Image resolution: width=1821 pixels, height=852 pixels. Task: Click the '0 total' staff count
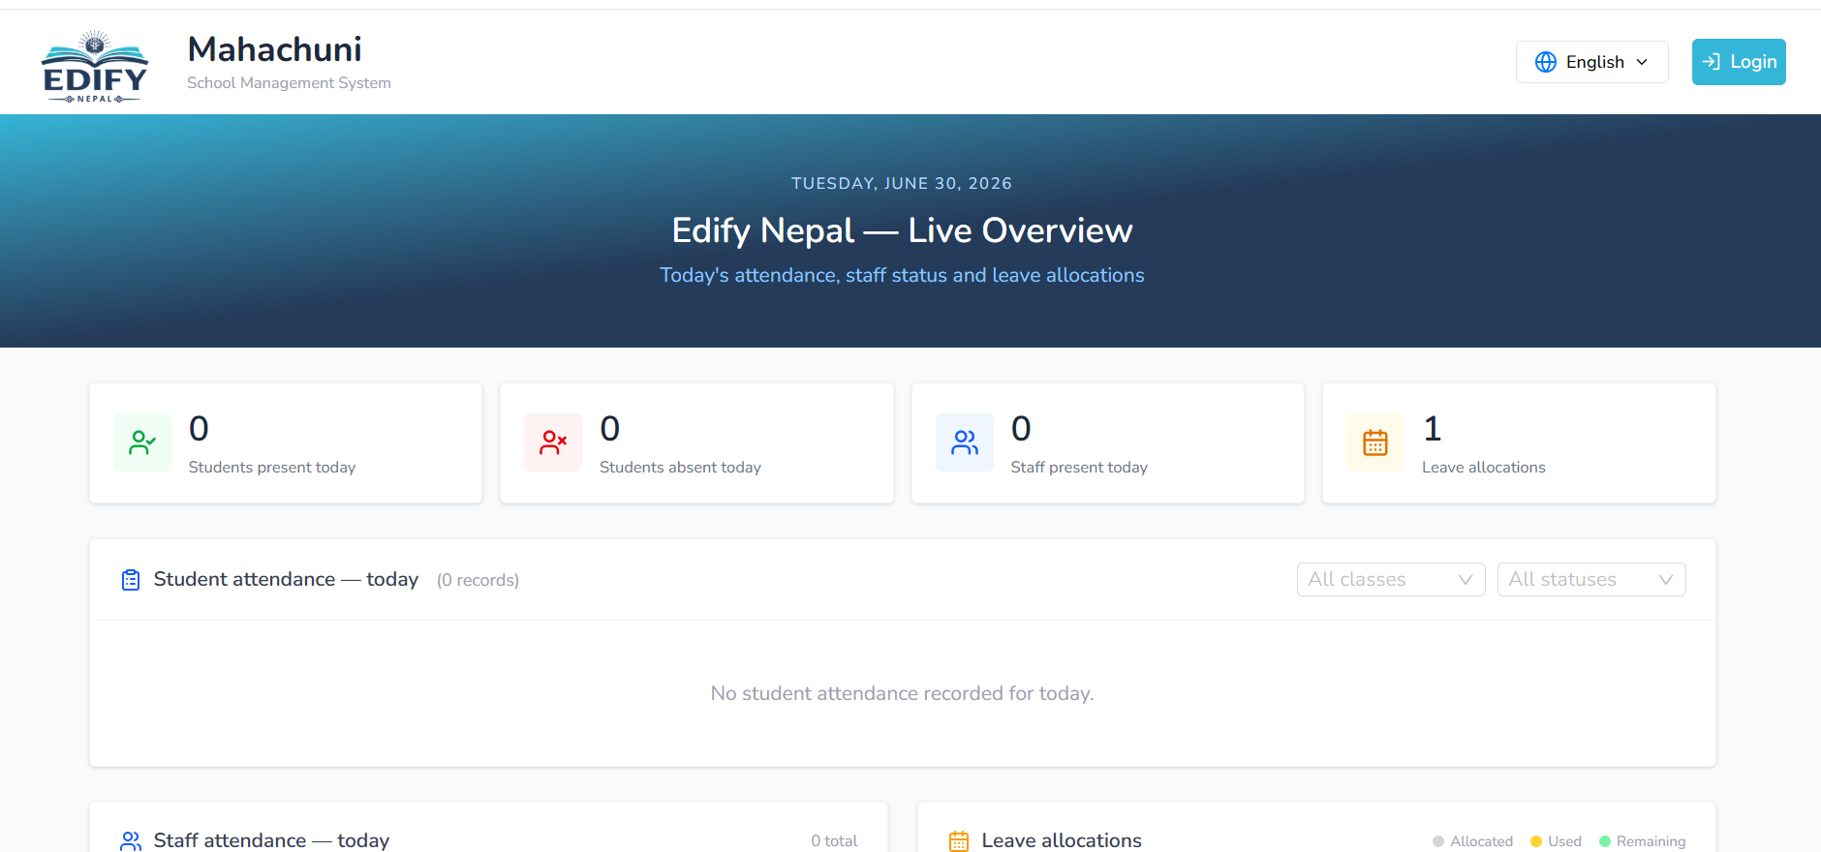point(834,840)
